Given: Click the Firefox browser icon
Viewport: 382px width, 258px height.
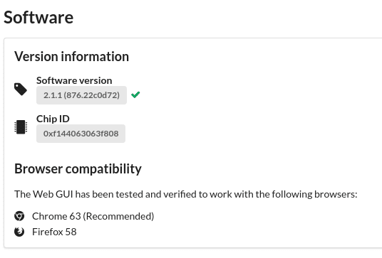Looking at the screenshot, I should 19,232.
